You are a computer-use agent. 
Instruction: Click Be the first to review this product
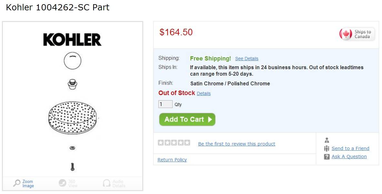(x=236, y=144)
